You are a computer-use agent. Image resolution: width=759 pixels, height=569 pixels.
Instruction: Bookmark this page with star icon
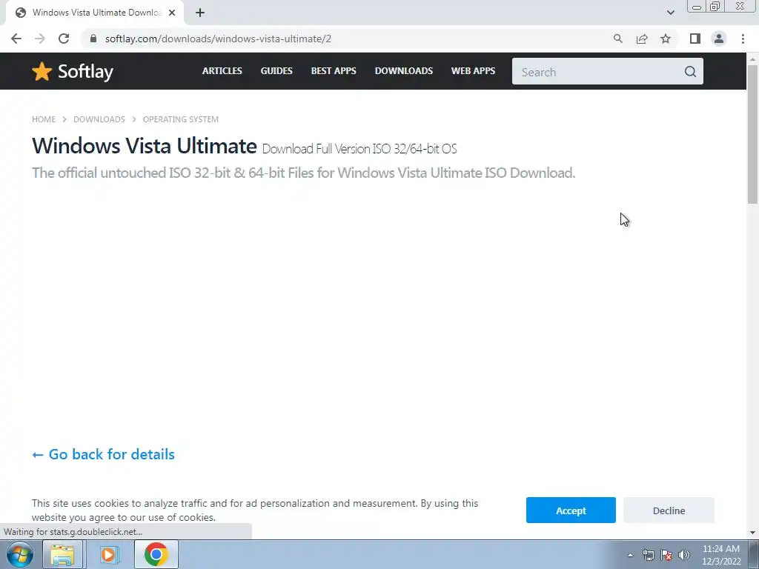[x=666, y=39]
